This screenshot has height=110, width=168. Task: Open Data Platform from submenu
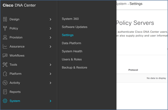71,43
